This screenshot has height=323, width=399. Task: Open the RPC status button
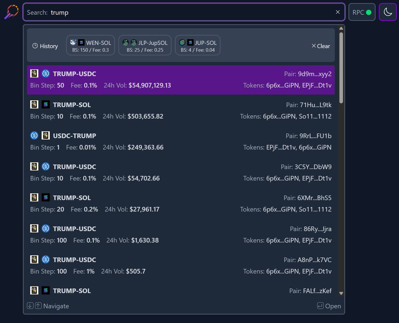click(x=362, y=12)
